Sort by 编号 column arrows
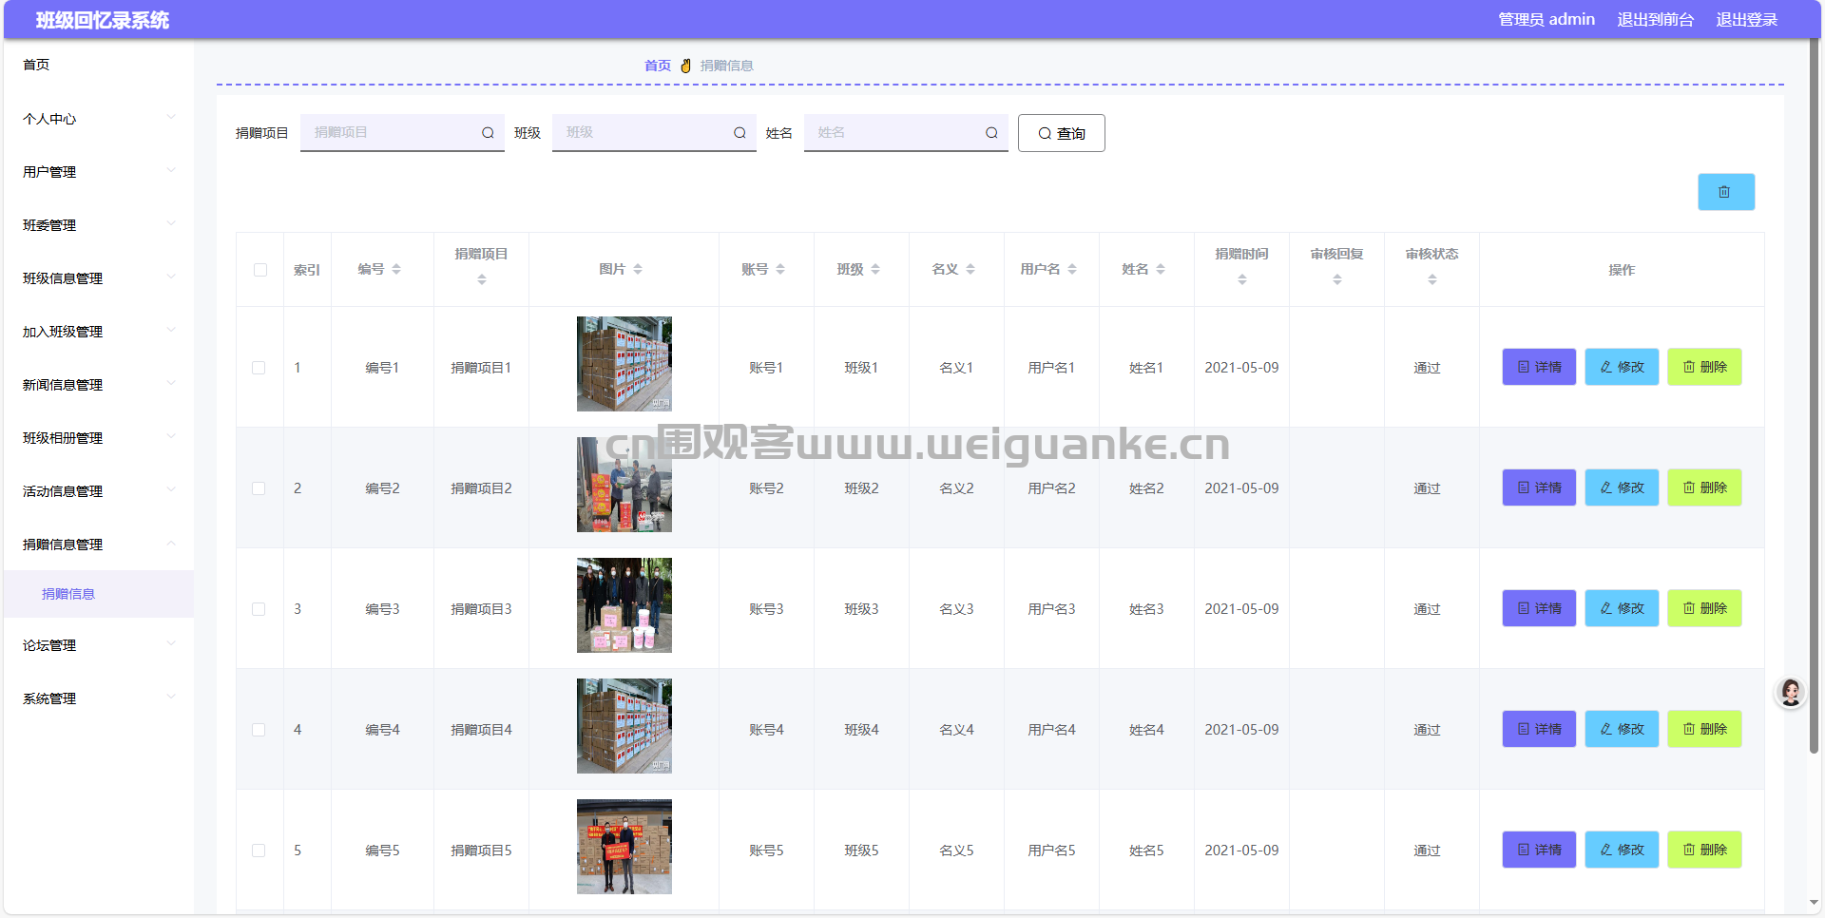The width and height of the screenshot is (1825, 918). (396, 270)
